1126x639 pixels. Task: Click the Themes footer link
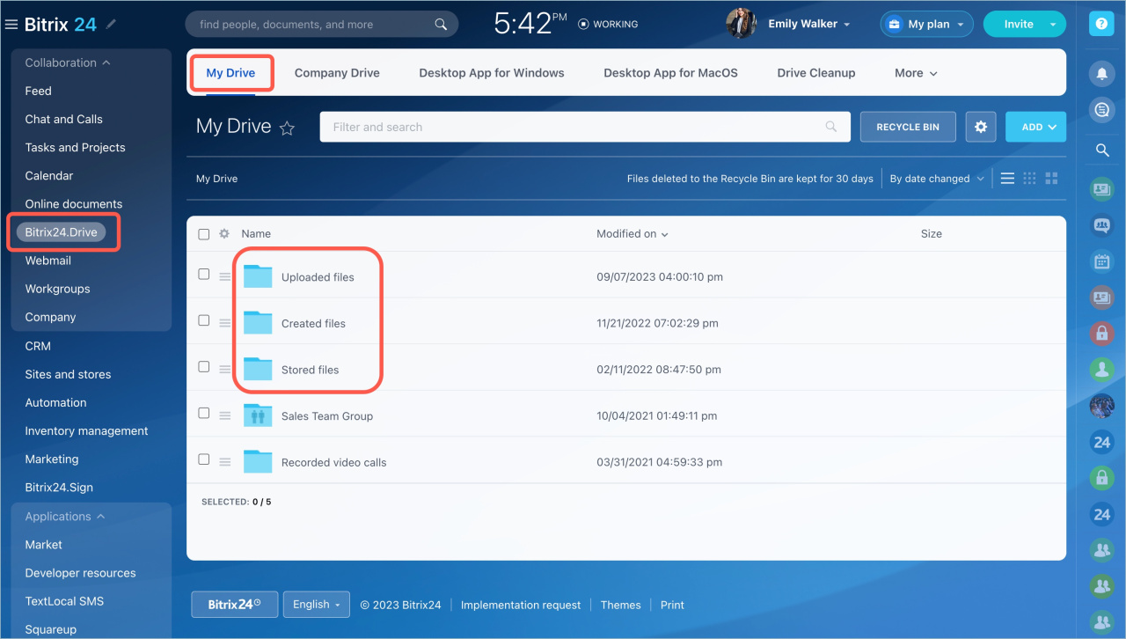tap(620, 605)
